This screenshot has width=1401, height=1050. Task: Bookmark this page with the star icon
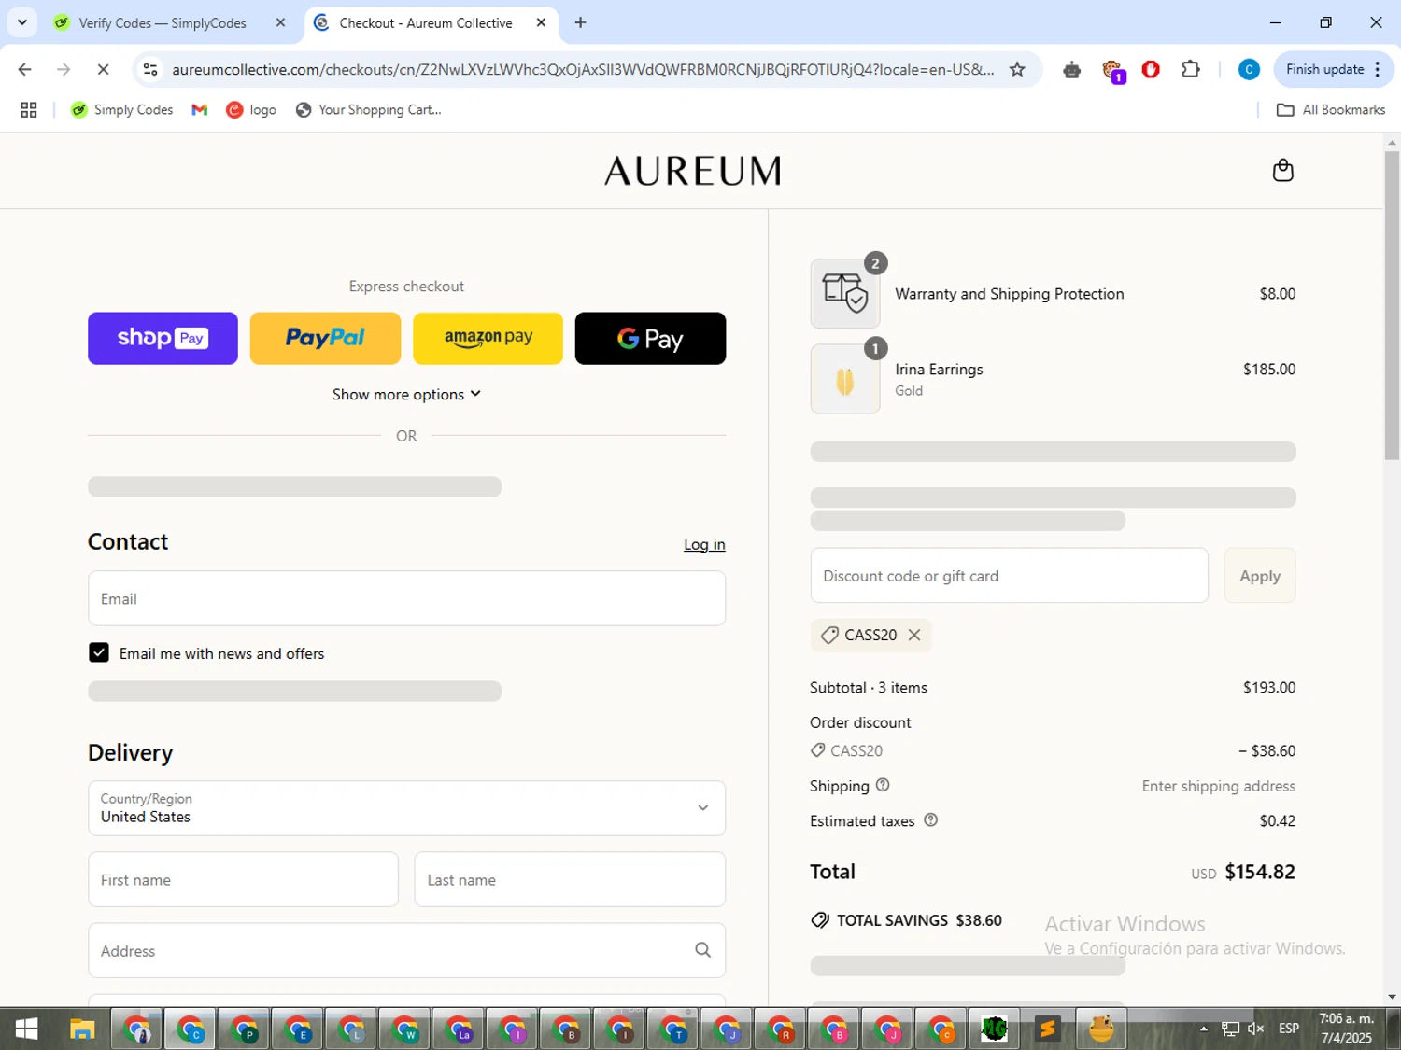1017,69
